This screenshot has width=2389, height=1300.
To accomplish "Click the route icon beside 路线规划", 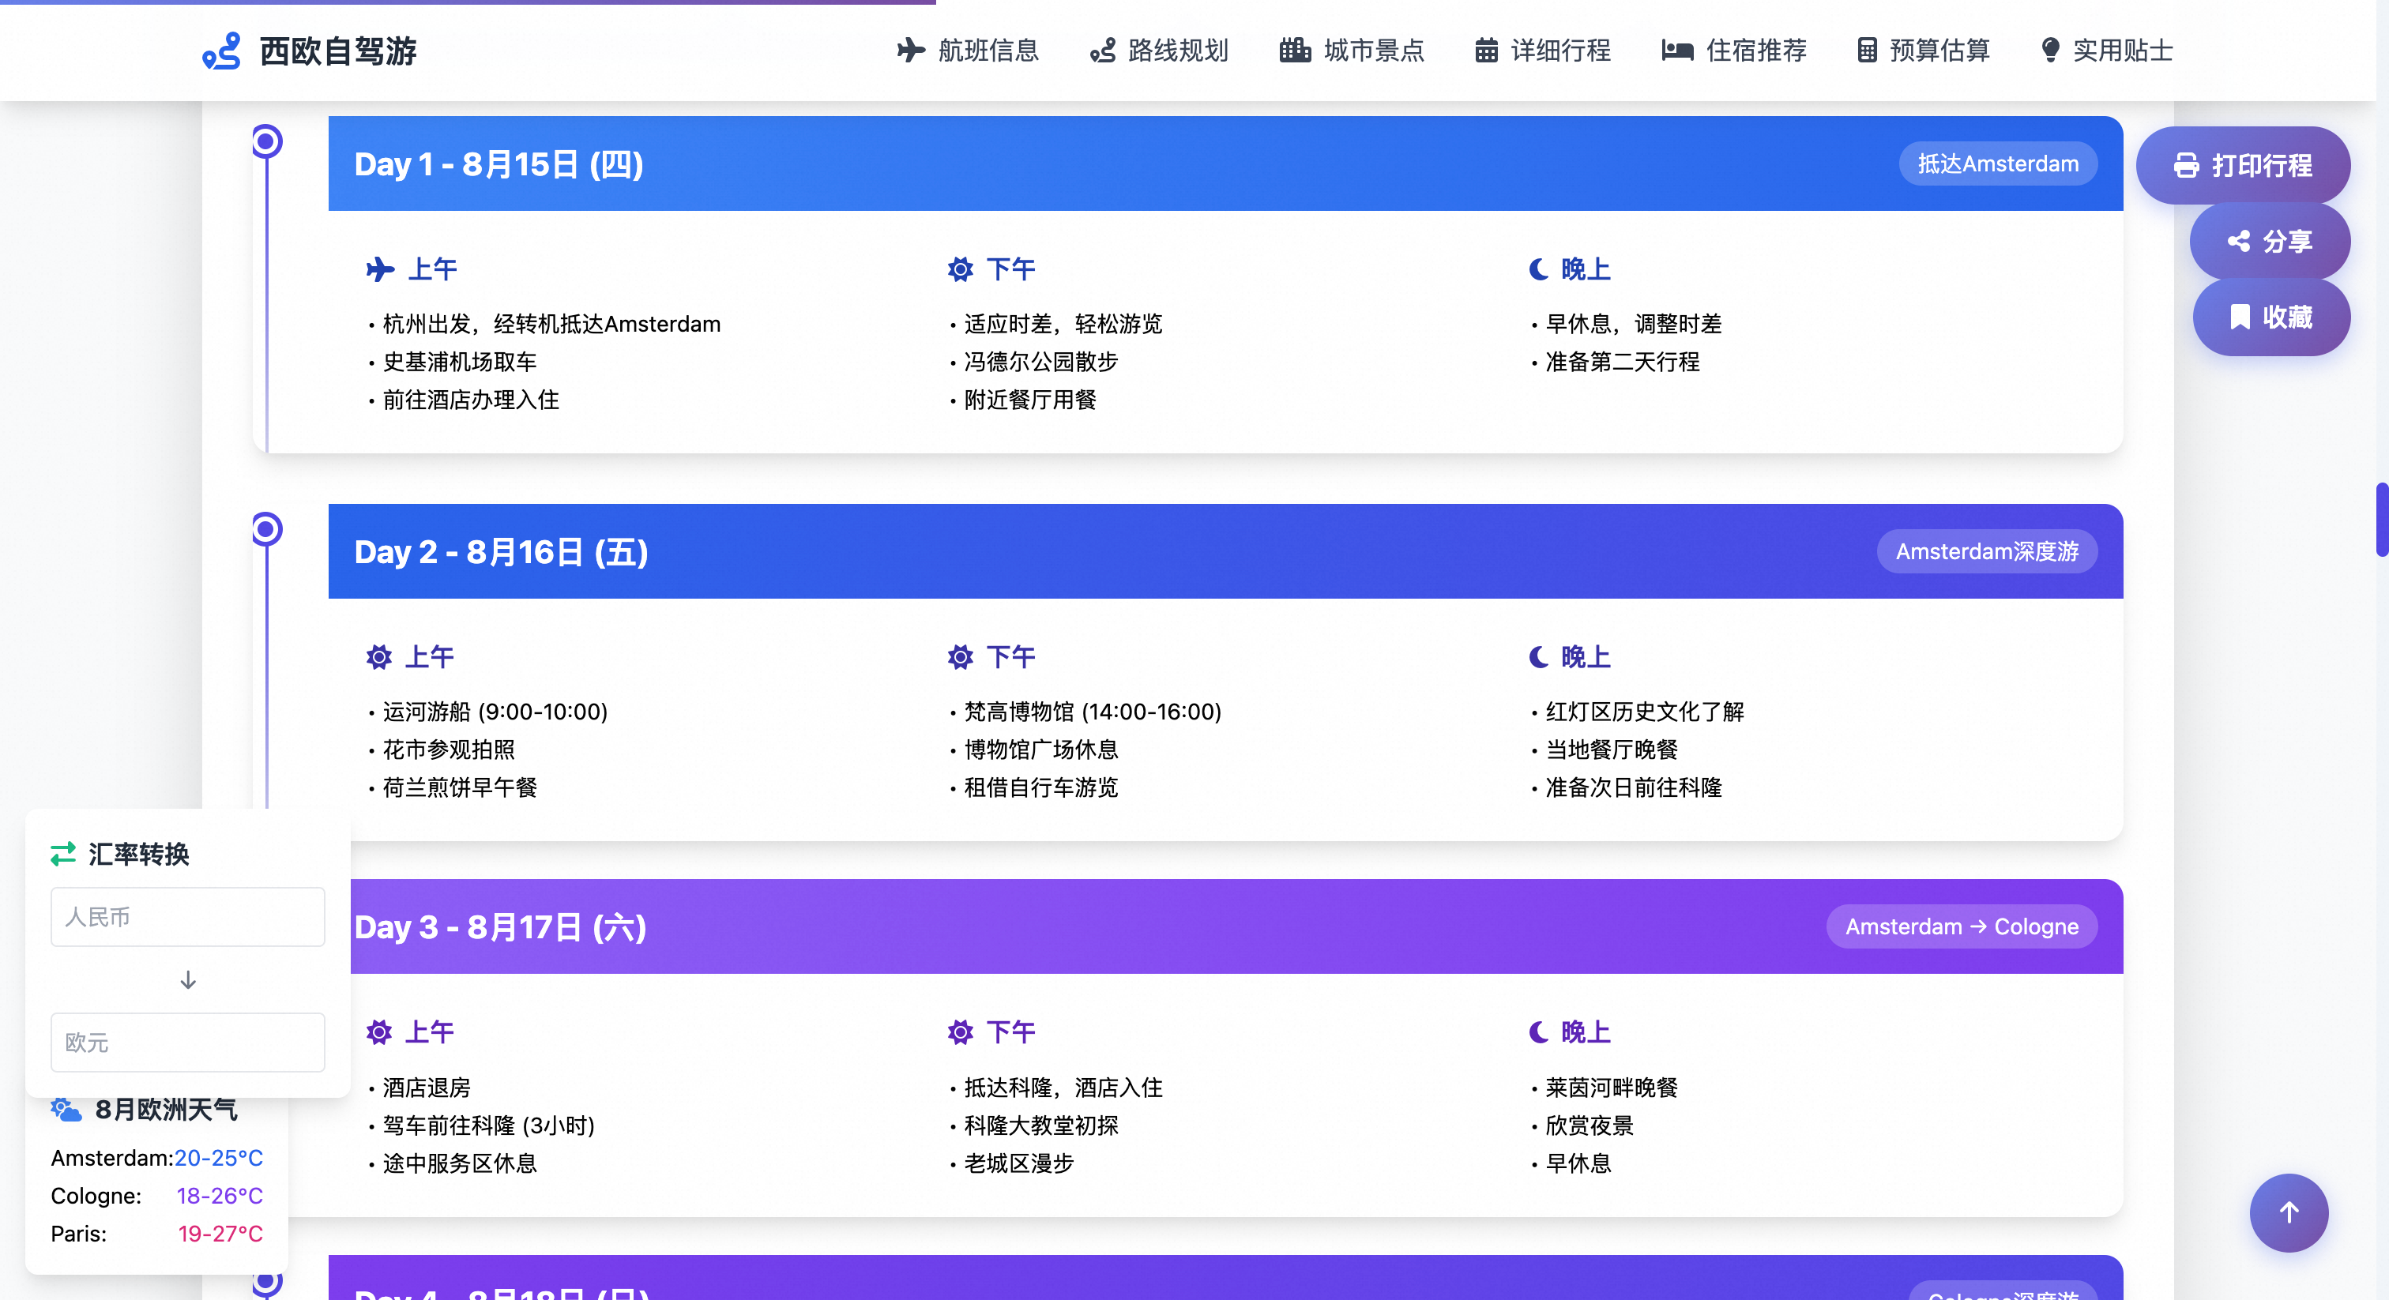I will (x=1102, y=50).
